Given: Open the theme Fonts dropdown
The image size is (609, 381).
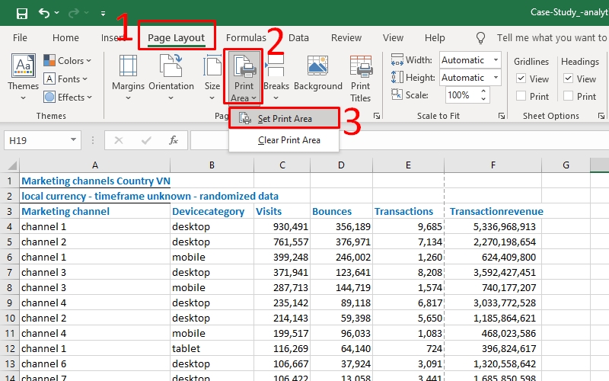Looking at the screenshot, I should (x=65, y=79).
